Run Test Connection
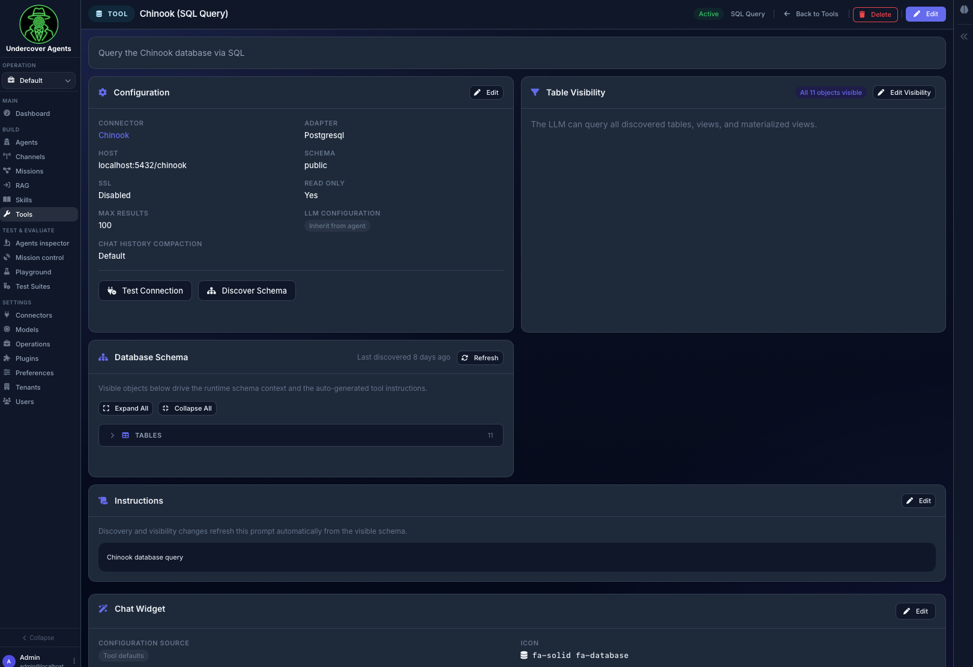The image size is (973, 667). pos(145,291)
